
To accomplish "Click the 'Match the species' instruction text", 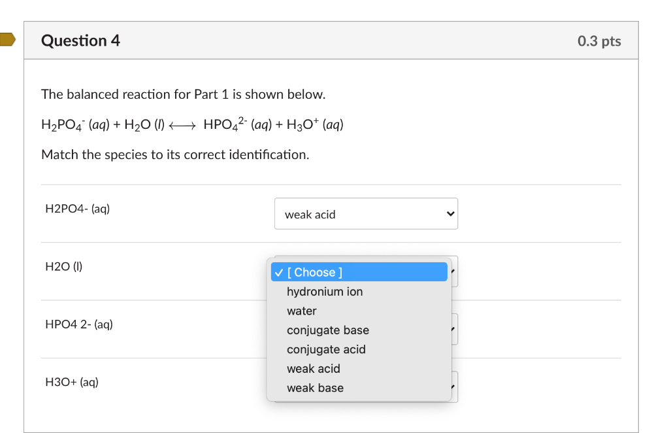I will (x=175, y=154).
